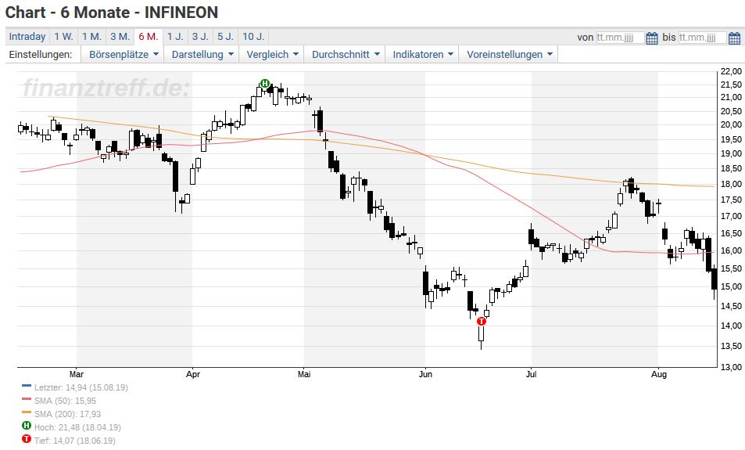The image size is (745, 450).
Task: Click the blue Letzter legend swatch
Action: pos(27,386)
